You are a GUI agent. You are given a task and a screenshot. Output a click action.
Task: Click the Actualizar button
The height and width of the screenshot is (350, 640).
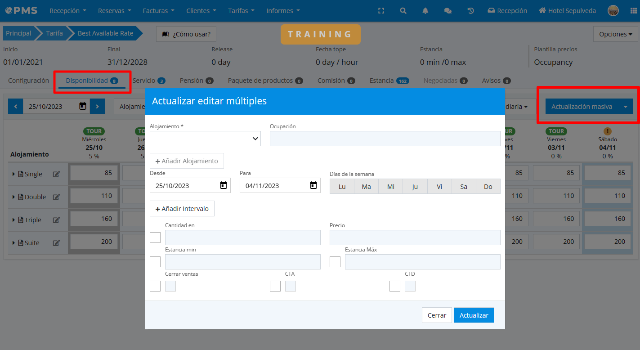[474, 315]
